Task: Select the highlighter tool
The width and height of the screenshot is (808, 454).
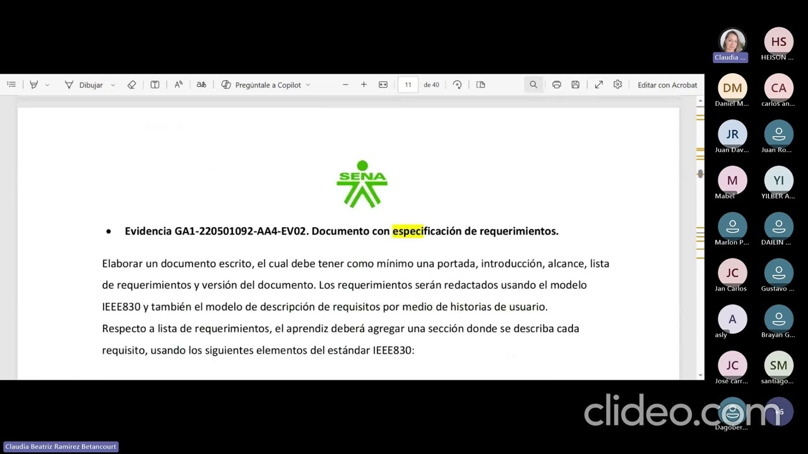Action: 34,84
